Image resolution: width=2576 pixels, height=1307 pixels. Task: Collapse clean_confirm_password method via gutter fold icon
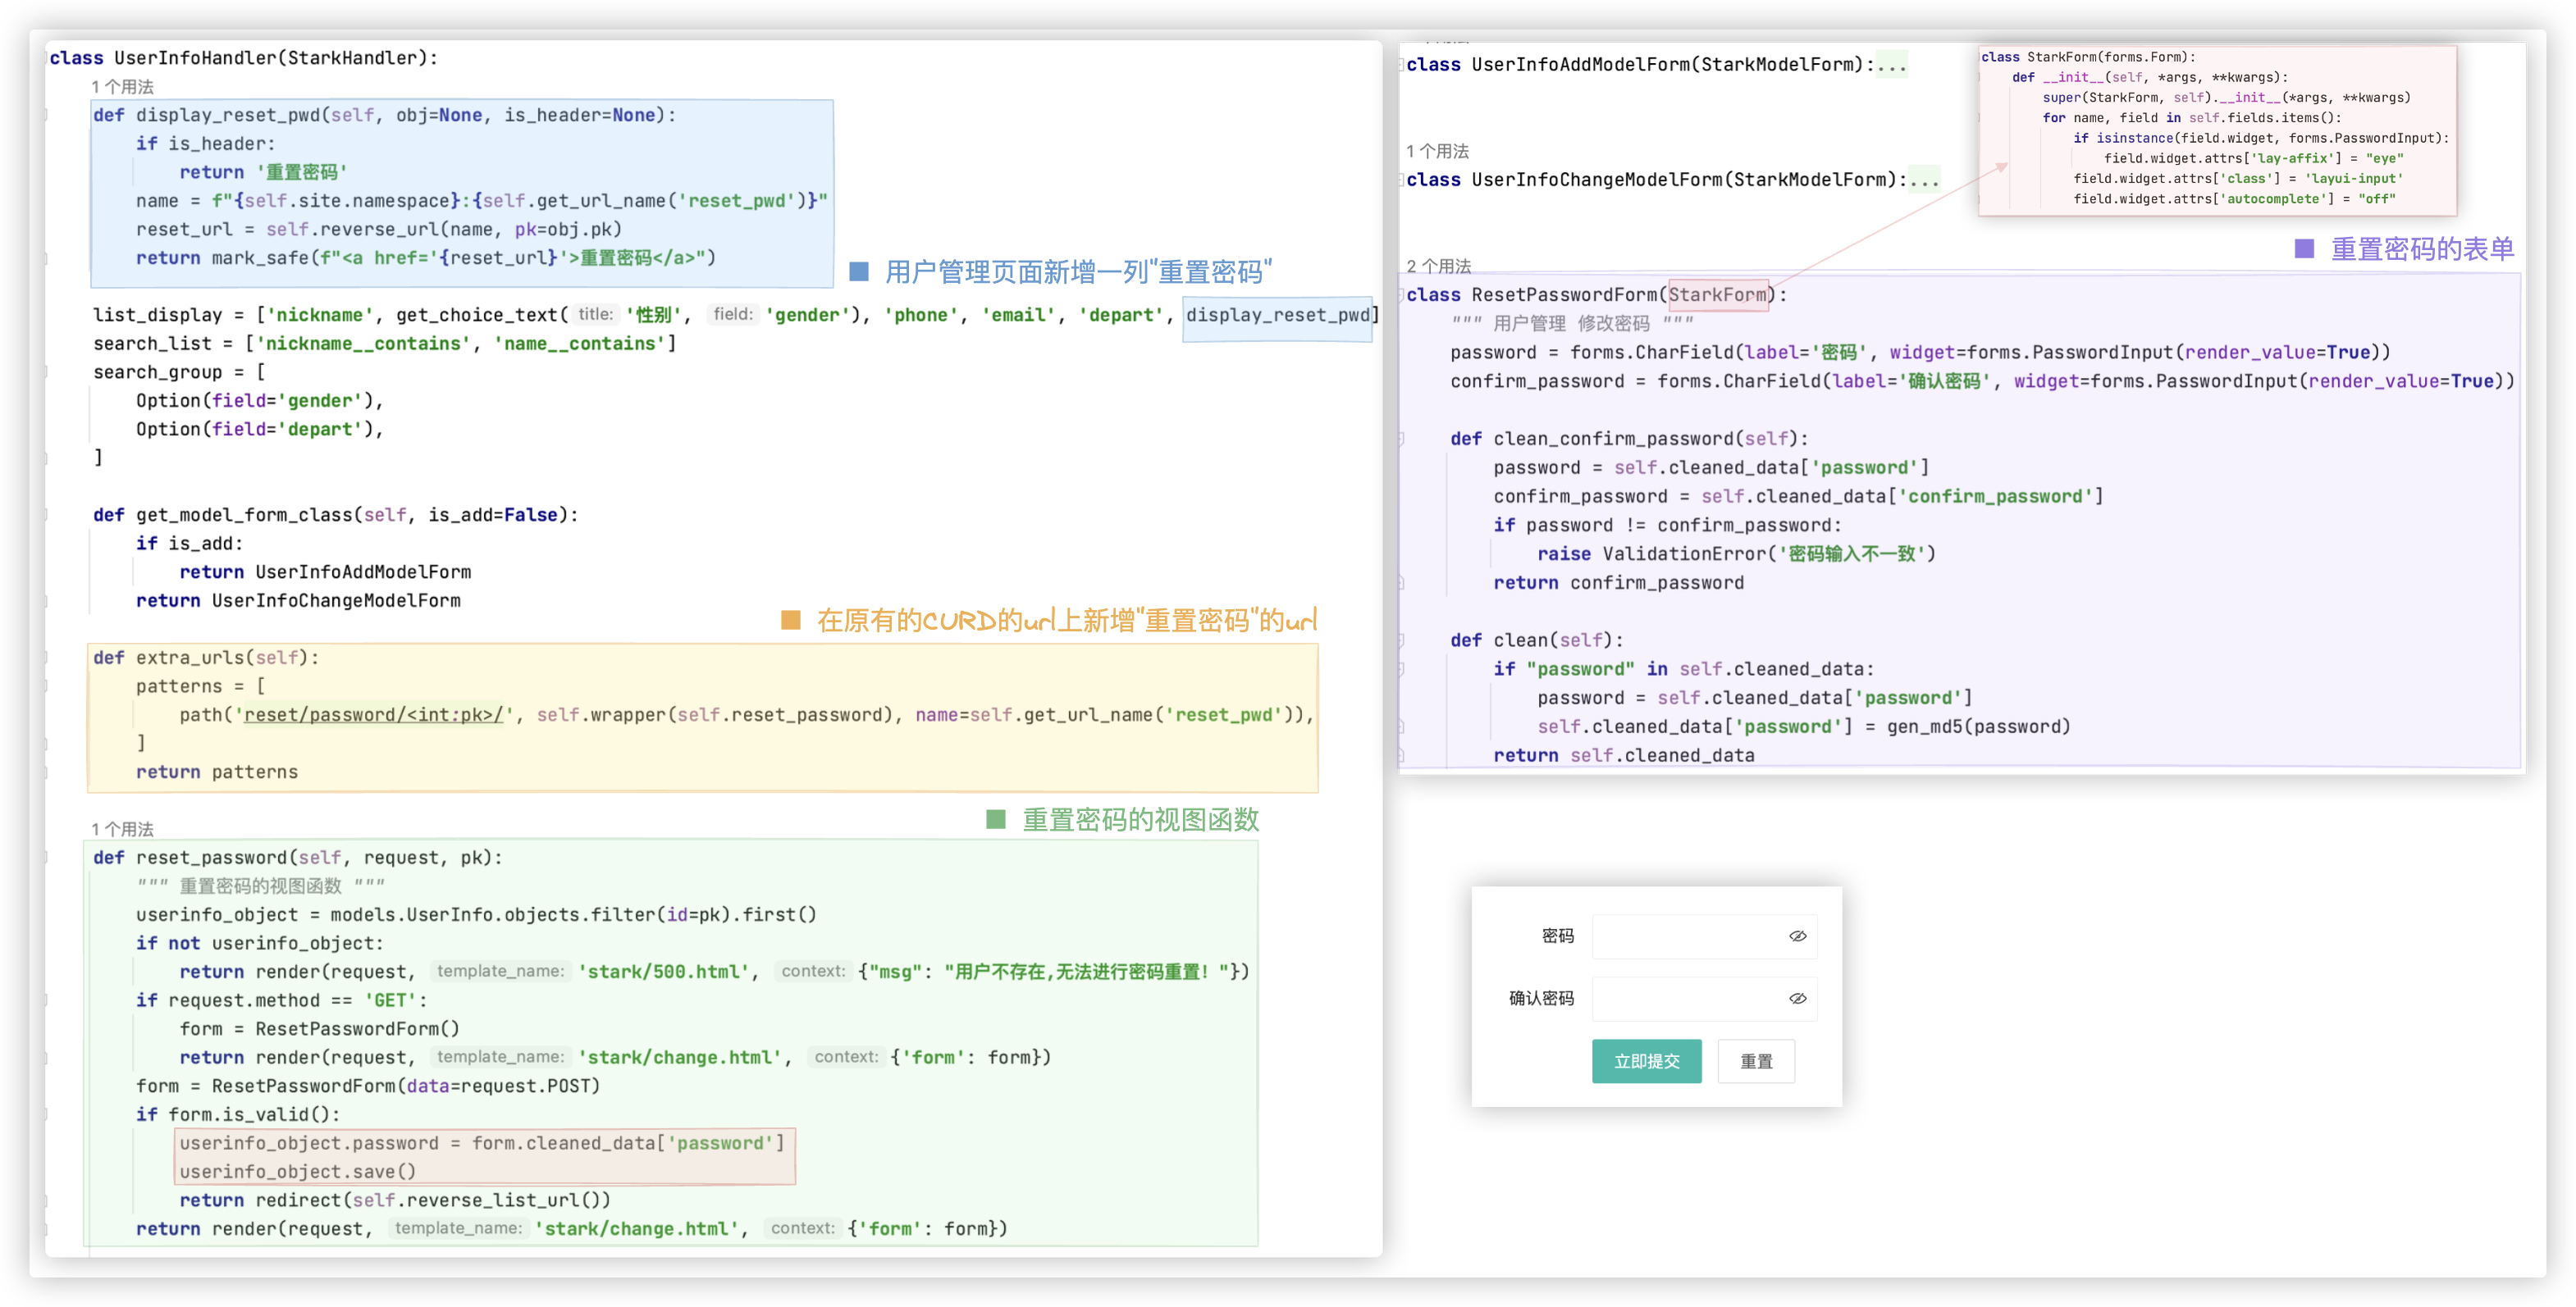pyautogui.click(x=1401, y=439)
